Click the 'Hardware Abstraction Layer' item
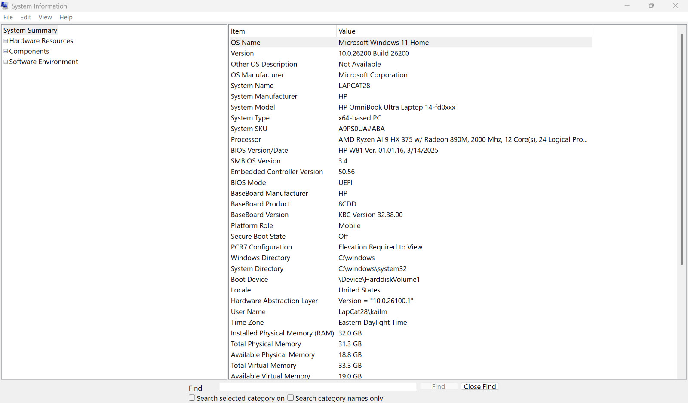 (274, 301)
